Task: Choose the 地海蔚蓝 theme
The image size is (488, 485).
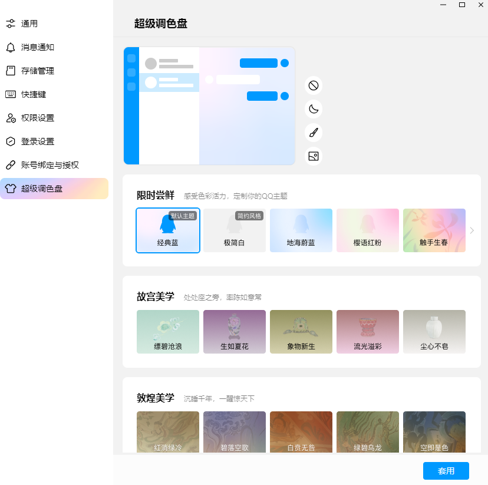Action: [301, 230]
